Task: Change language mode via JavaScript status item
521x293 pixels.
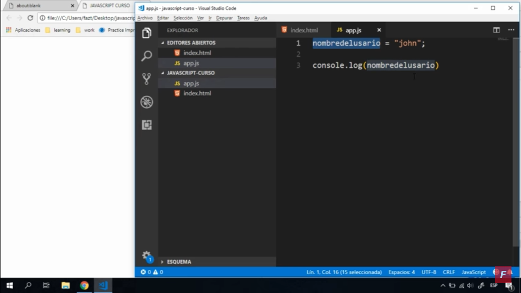Action: [x=474, y=272]
